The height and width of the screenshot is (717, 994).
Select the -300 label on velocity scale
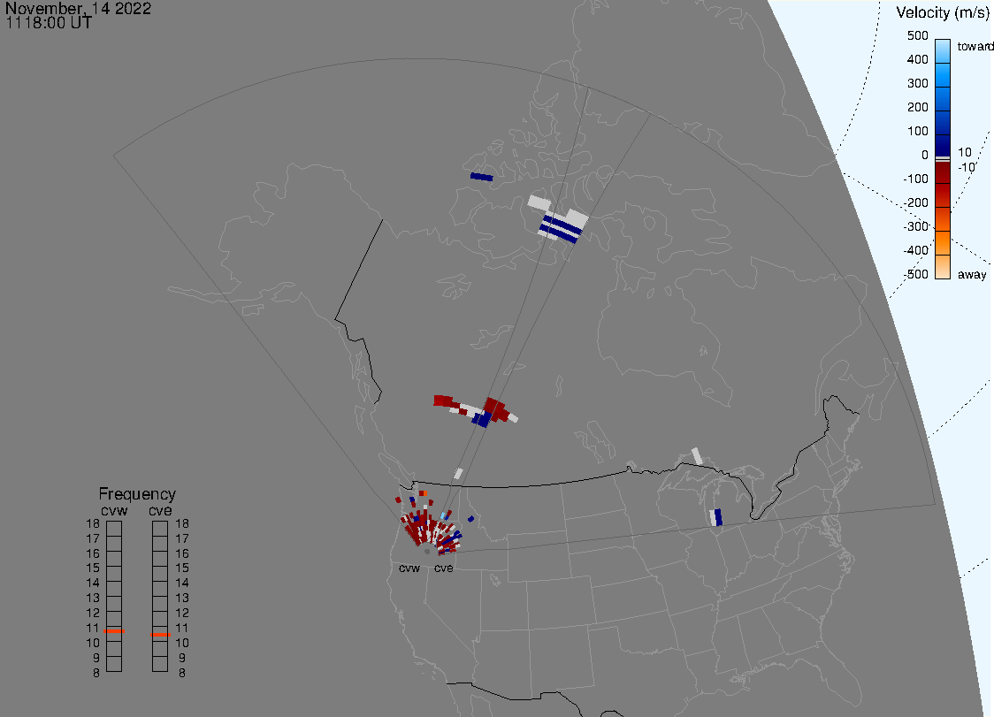(x=915, y=227)
